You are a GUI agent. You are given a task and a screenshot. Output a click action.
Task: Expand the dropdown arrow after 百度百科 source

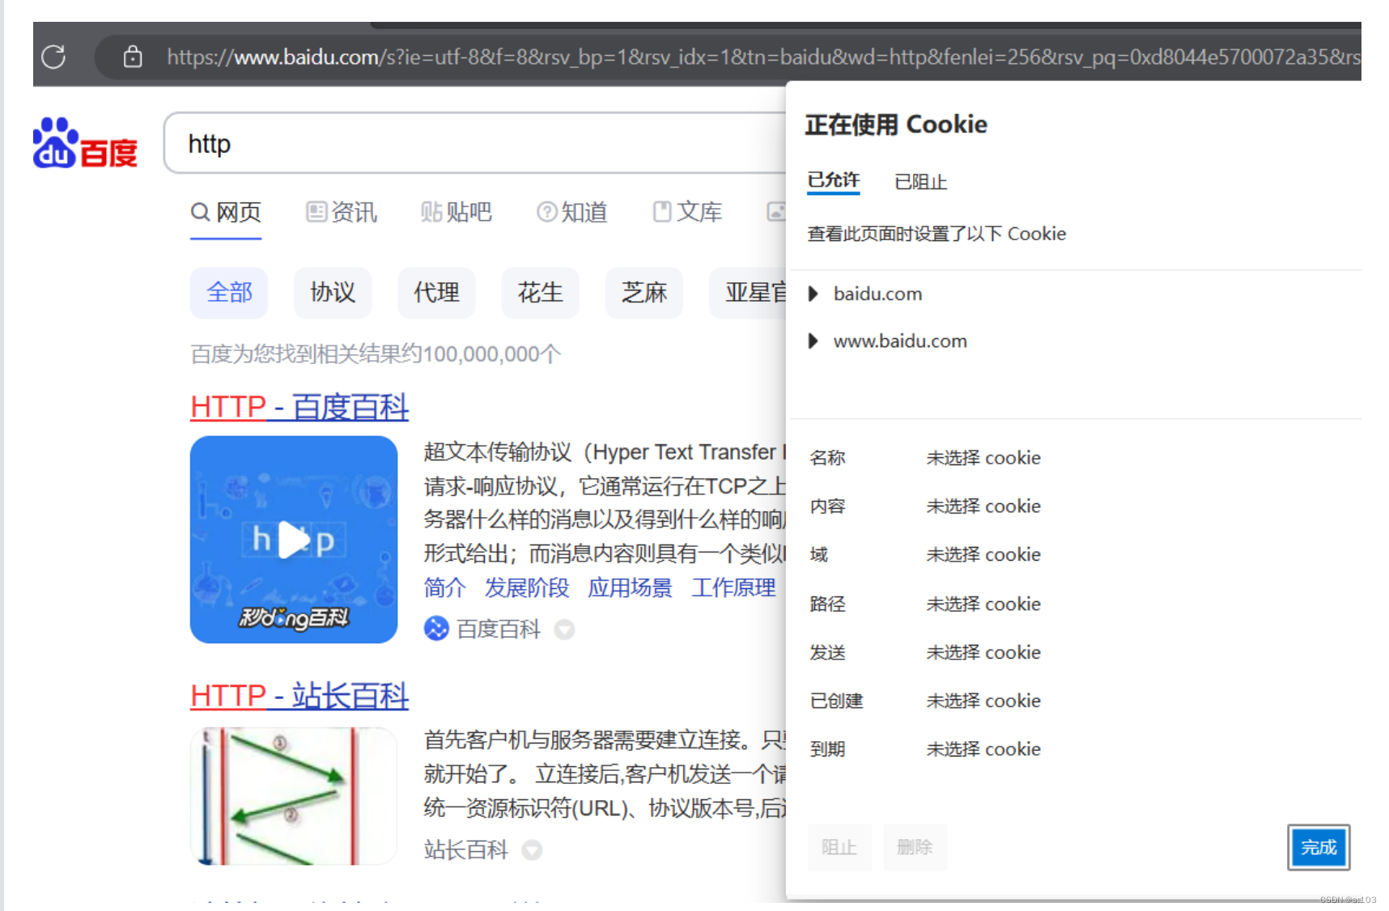coord(564,629)
